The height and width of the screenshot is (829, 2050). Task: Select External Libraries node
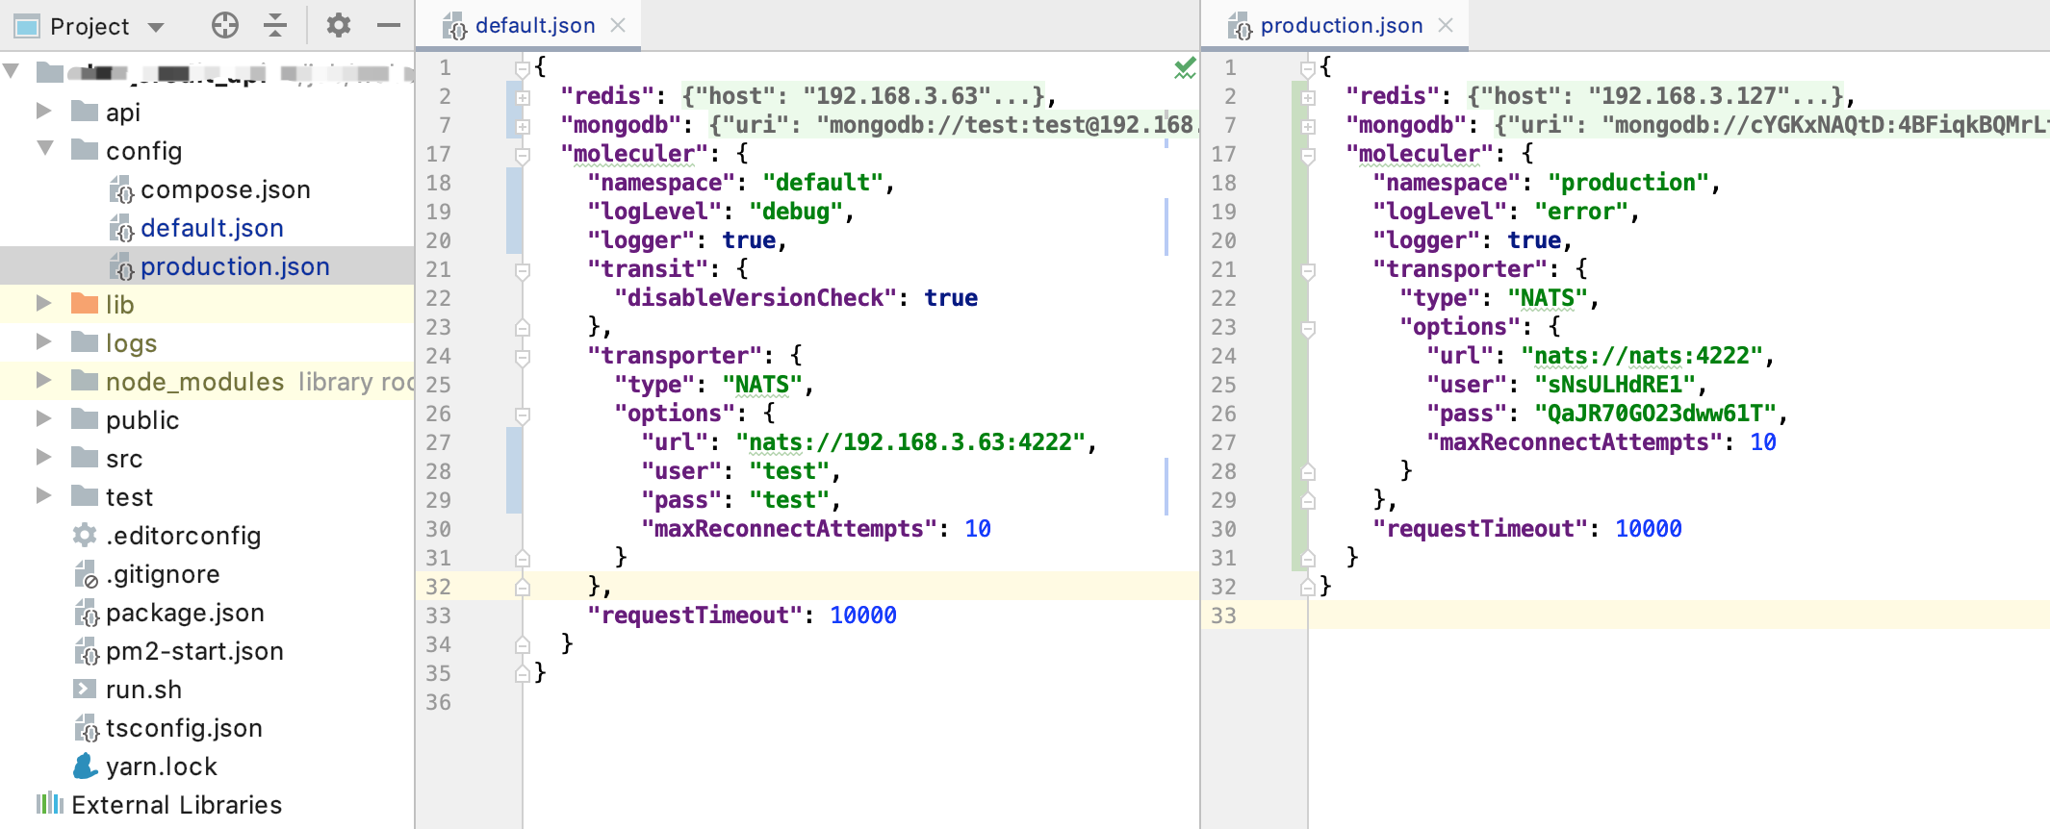[176, 805]
